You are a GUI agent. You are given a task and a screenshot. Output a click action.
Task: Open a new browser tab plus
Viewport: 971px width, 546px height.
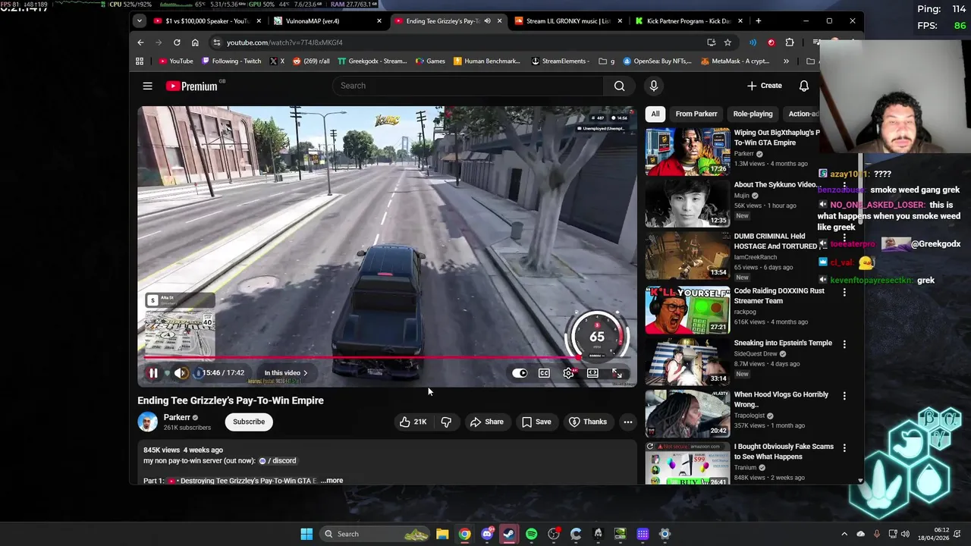click(x=759, y=20)
